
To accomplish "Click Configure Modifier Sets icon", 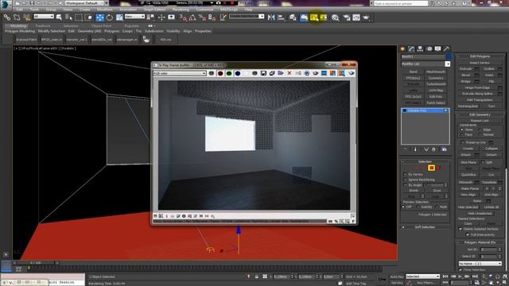I will (x=444, y=149).
